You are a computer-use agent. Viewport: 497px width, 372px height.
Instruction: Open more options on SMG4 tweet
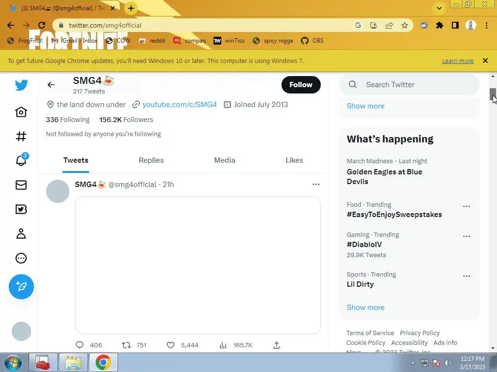(x=316, y=185)
